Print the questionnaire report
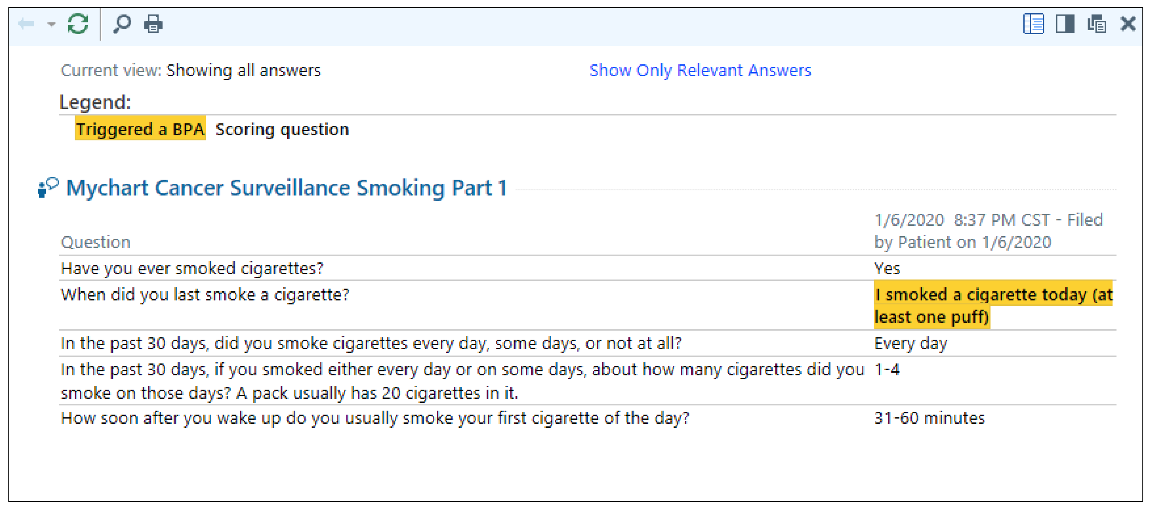This screenshot has height=513, width=1153. [x=153, y=24]
